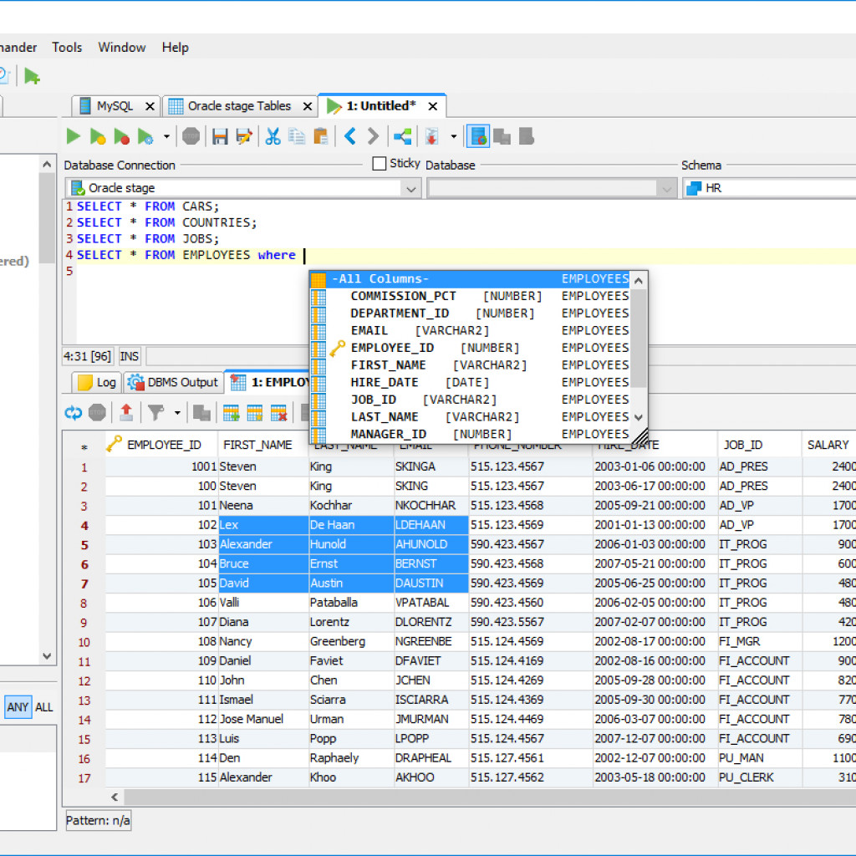Open the filter options in the results toolbar
This screenshot has height=856, width=856.
(156, 412)
